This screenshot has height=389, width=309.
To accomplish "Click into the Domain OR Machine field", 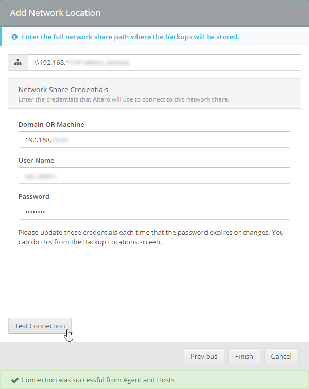I will click(154, 140).
